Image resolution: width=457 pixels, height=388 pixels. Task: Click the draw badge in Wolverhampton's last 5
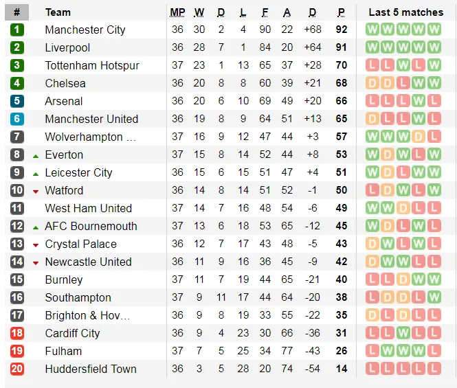tap(419, 137)
